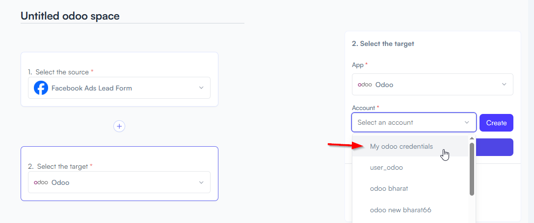This screenshot has width=534, height=223.
Task: Click the Create account button
Action: click(x=496, y=123)
